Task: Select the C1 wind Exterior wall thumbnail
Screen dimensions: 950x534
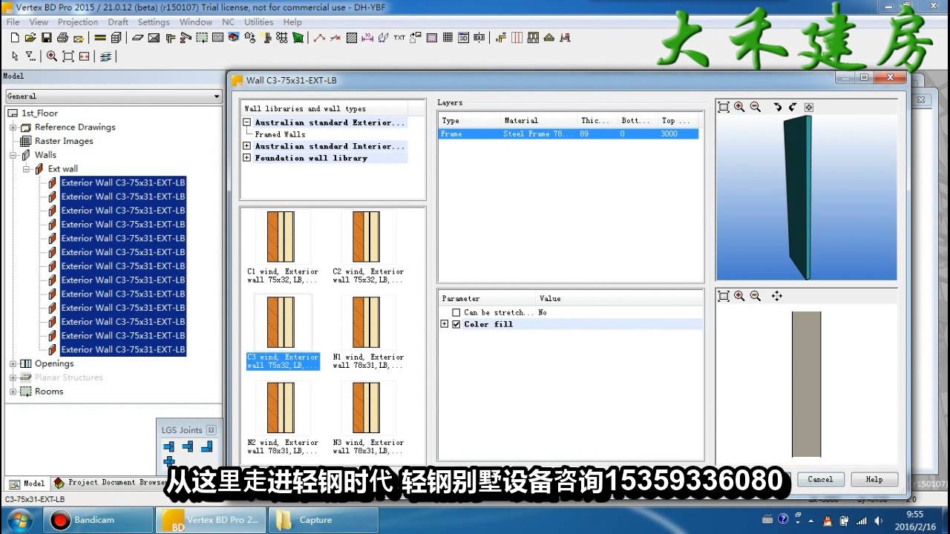Action: (x=282, y=237)
